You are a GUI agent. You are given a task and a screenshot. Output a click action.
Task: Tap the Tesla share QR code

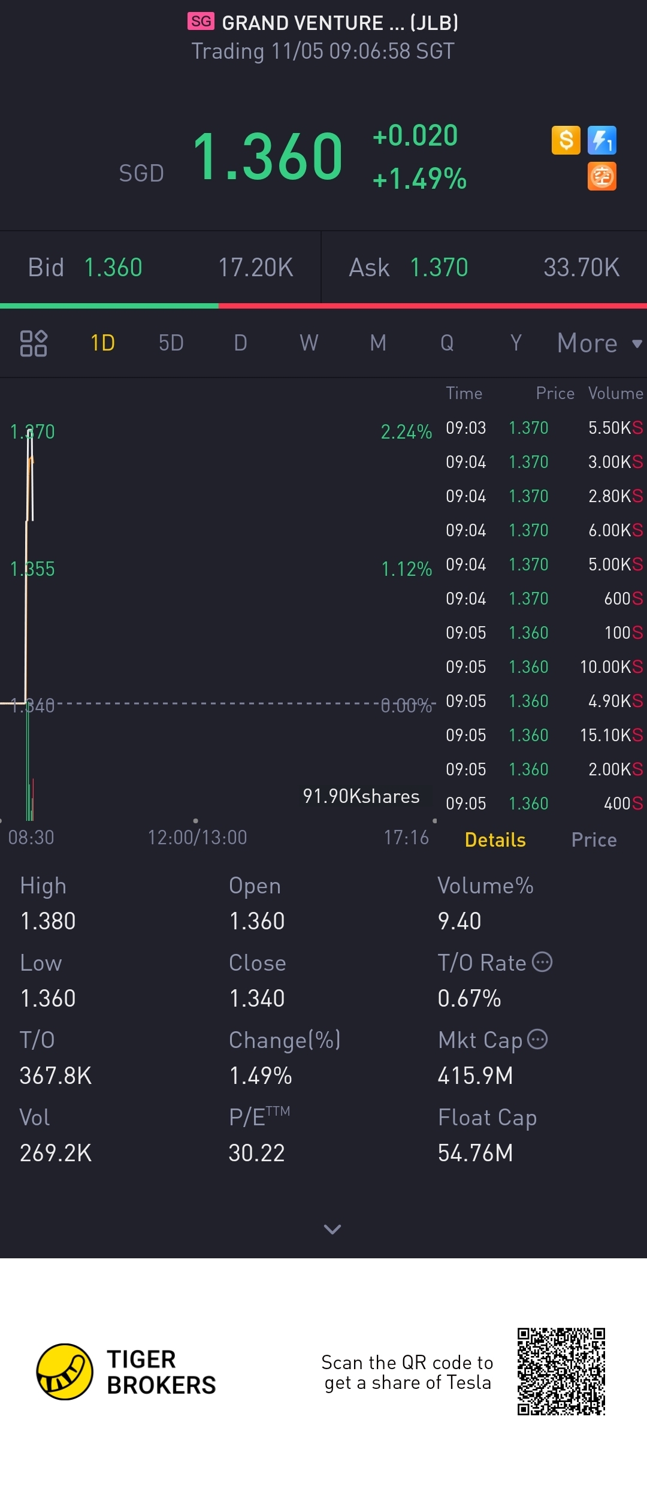tap(561, 1372)
